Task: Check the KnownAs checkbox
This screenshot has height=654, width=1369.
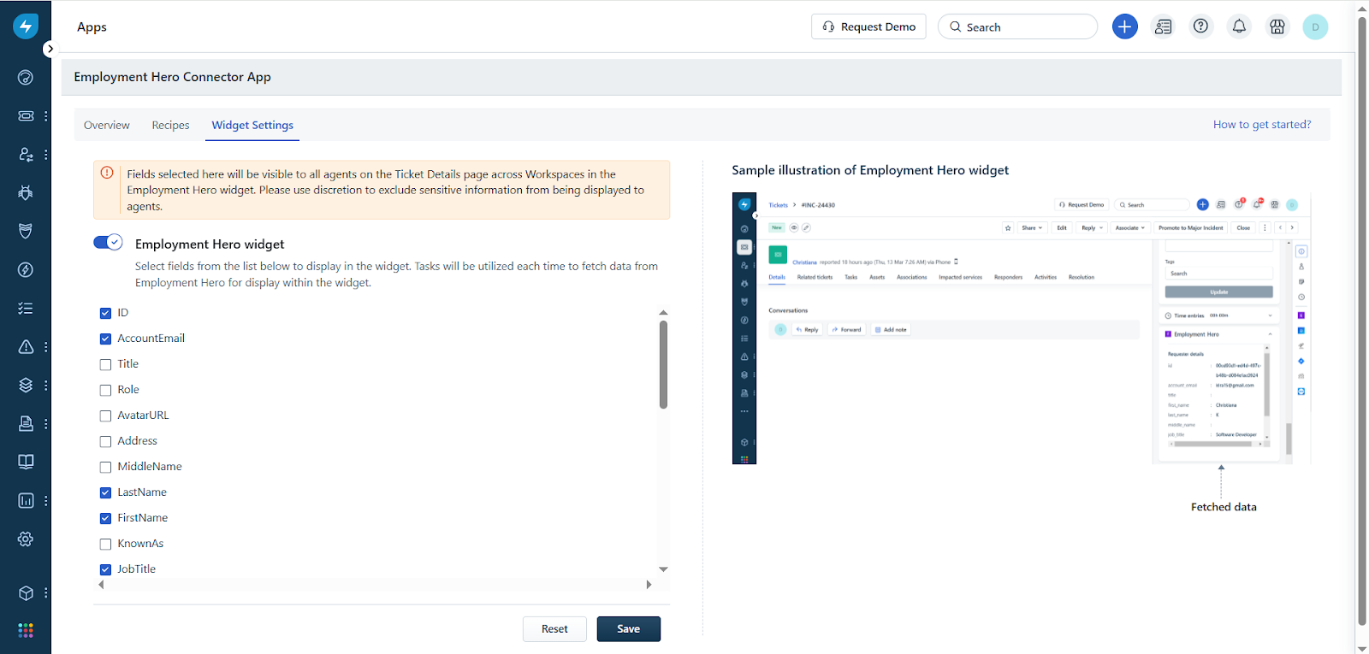Action: pyautogui.click(x=105, y=544)
